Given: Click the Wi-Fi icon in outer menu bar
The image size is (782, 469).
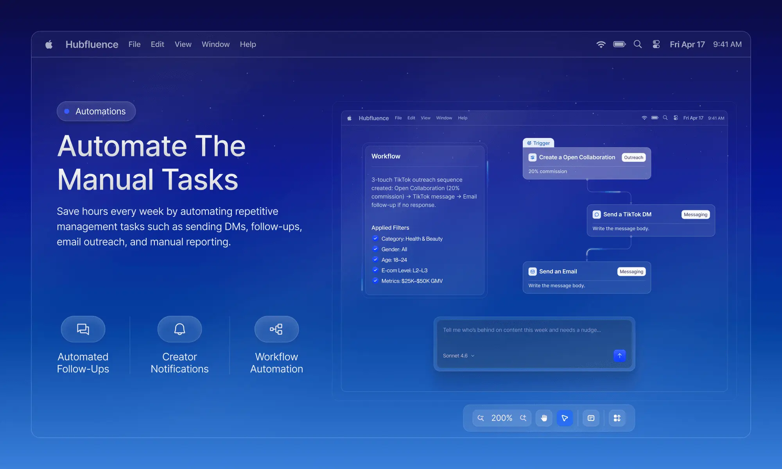Looking at the screenshot, I should (x=601, y=44).
